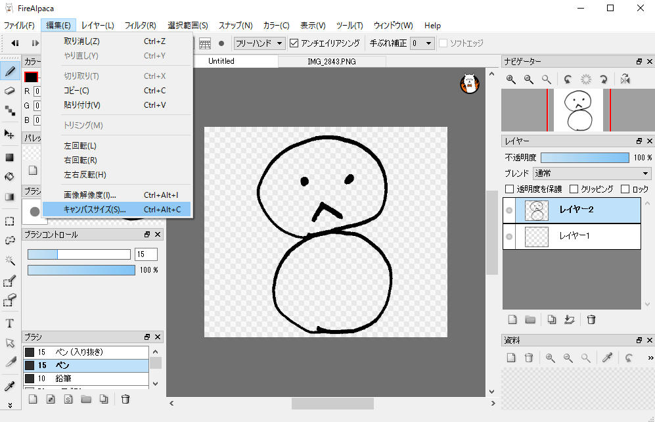This screenshot has width=655, height=422.
Task: Select the Move tool
Action: 10,134
